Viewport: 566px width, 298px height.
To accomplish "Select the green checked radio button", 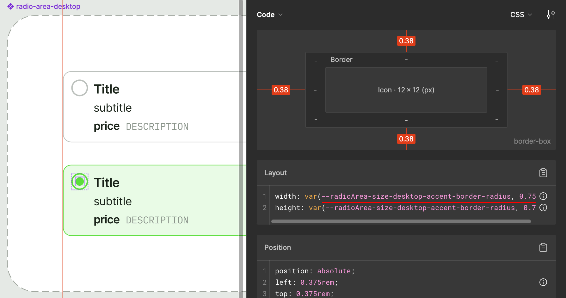I will tap(80, 182).
